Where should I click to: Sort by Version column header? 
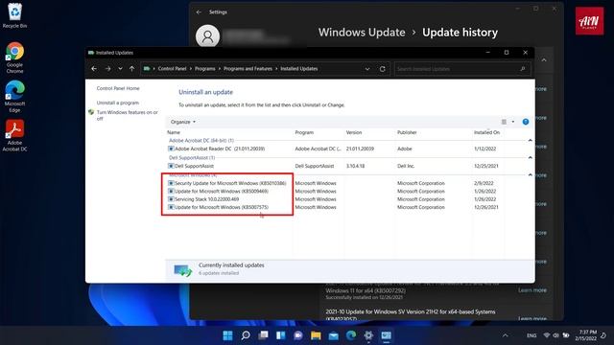(x=354, y=132)
